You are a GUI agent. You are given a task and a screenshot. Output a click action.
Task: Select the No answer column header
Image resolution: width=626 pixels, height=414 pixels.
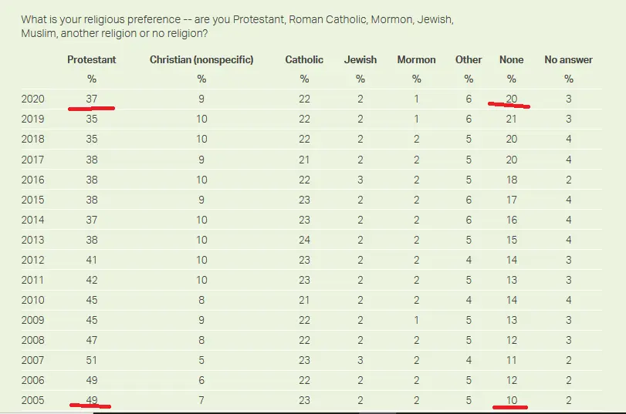(x=568, y=60)
